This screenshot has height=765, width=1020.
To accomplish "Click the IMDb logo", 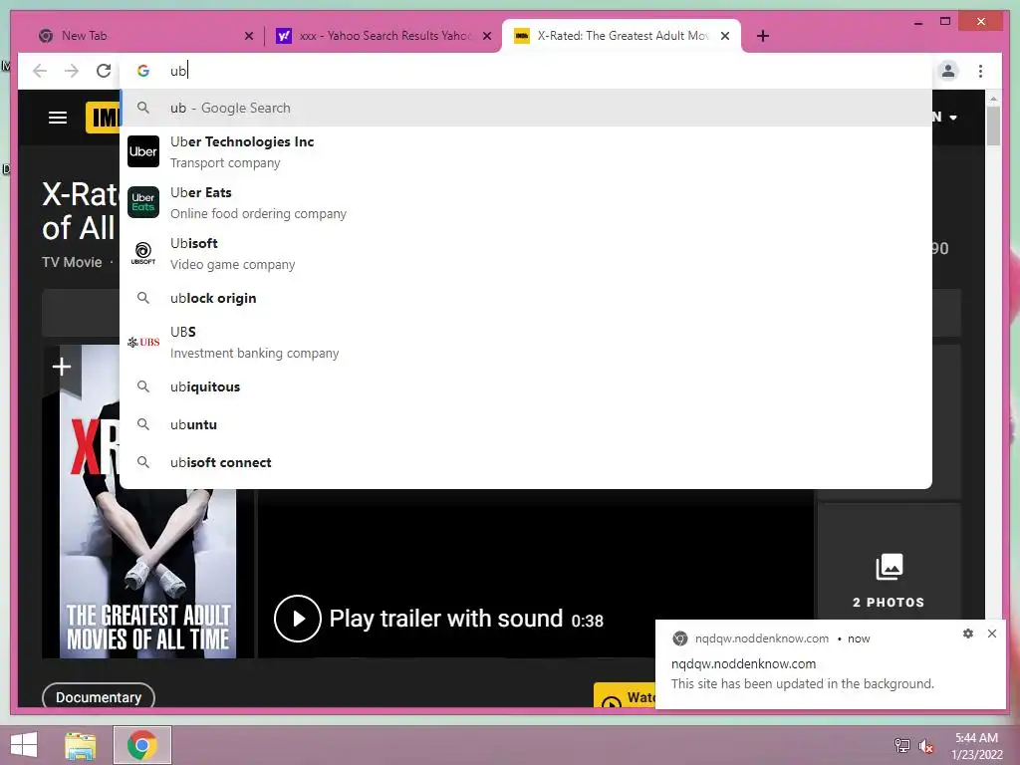I will [104, 118].
